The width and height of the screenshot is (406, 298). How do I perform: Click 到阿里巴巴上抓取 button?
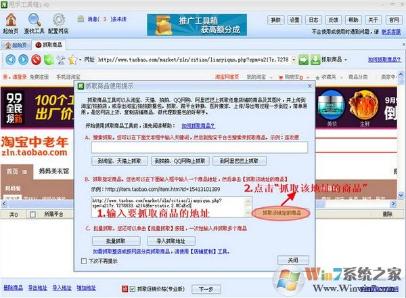(x=240, y=161)
